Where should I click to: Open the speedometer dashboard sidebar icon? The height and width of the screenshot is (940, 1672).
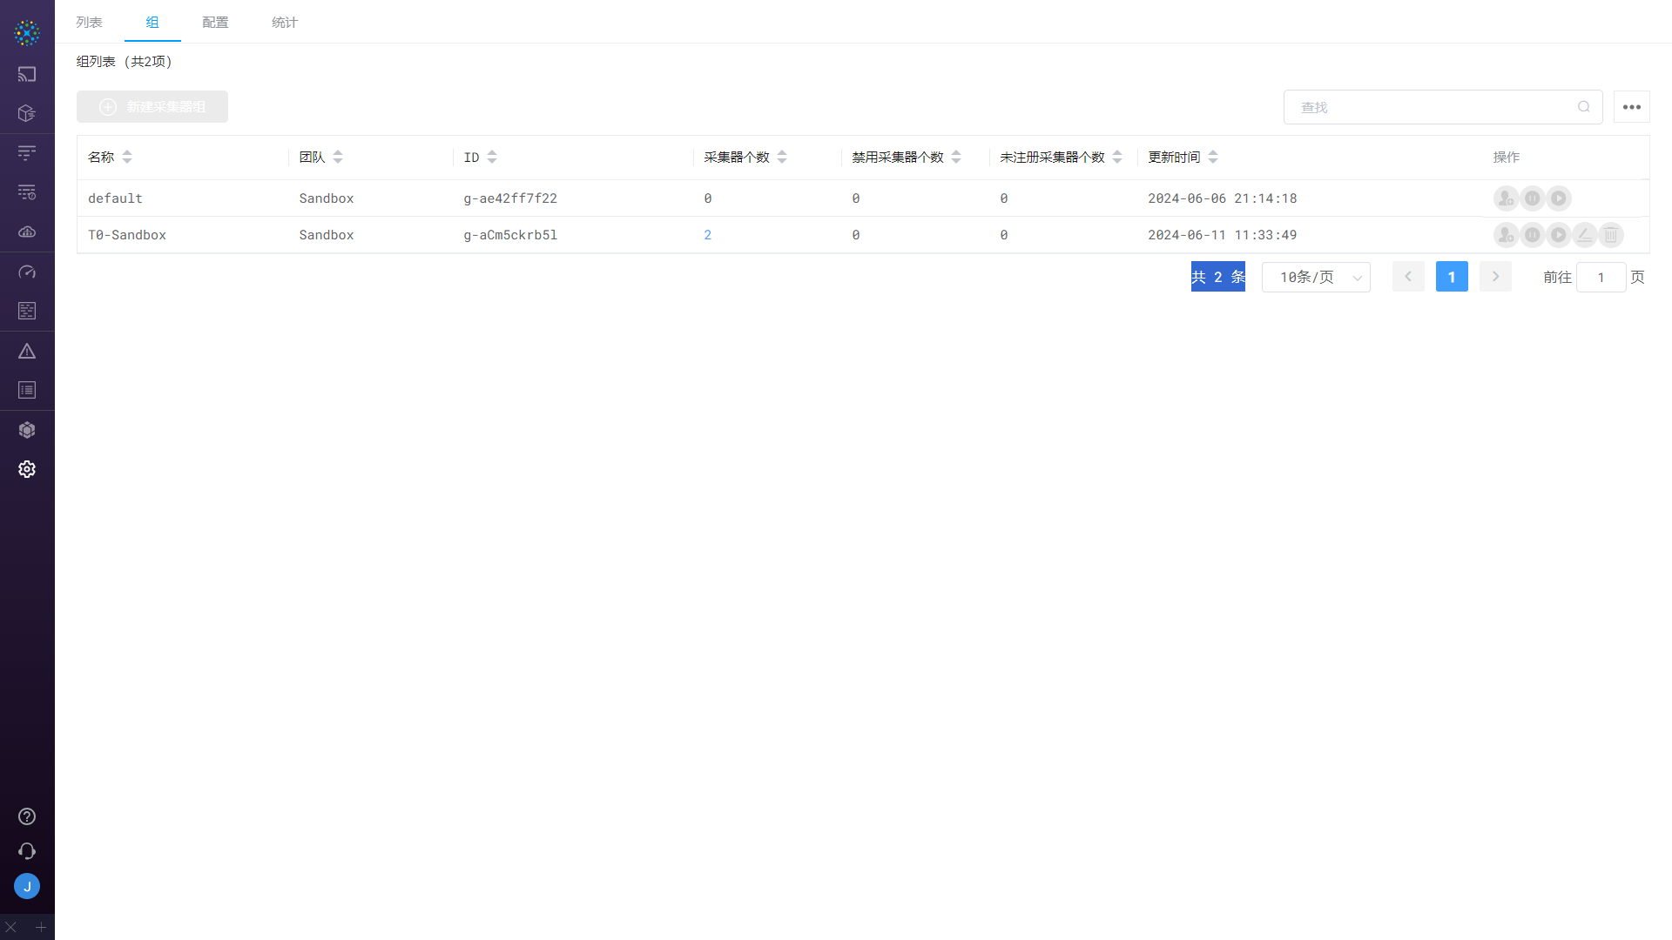(x=27, y=272)
